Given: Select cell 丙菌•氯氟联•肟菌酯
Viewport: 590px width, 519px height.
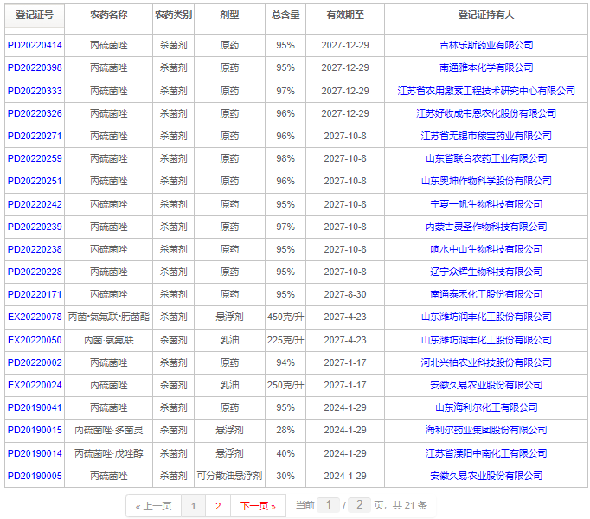Looking at the screenshot, I should point(109,317).
